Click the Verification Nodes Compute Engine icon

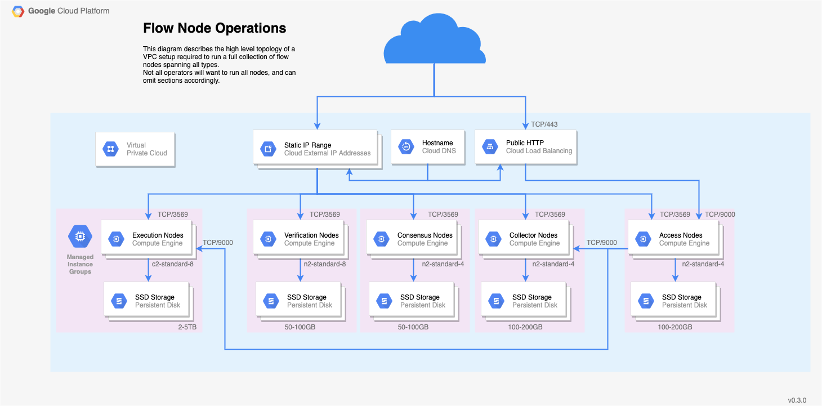[x=268, y=239]
